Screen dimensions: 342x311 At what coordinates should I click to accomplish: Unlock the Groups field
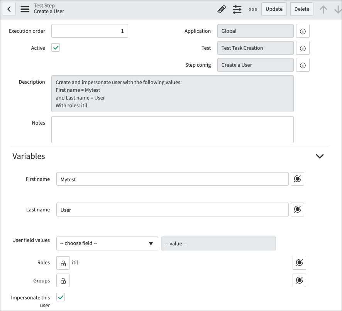pos(63,281)
